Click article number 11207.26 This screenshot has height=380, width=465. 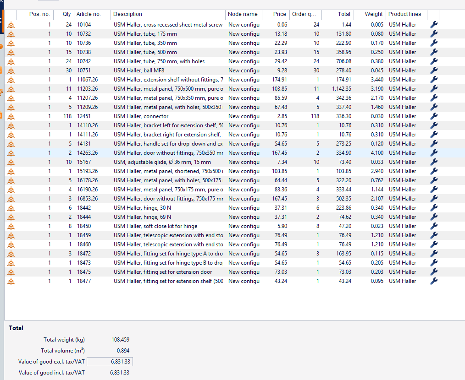coord(88,98)
